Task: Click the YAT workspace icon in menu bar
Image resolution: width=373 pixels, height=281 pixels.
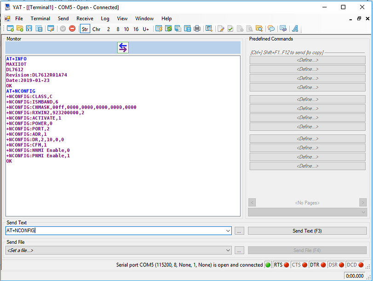Action: [8, 18]
